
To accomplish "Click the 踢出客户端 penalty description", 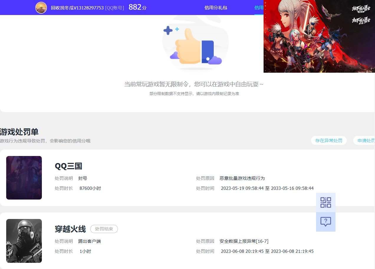I will tap(90, 241).
